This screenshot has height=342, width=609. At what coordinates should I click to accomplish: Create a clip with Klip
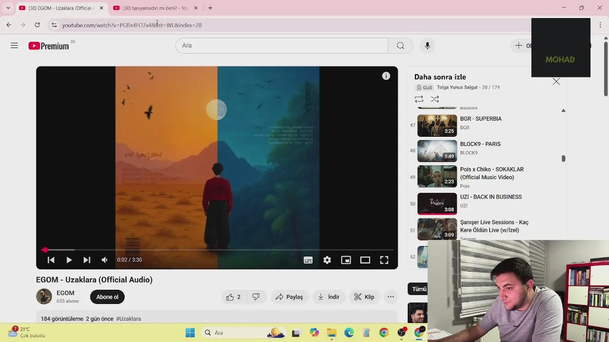click(x=364, y=297)
